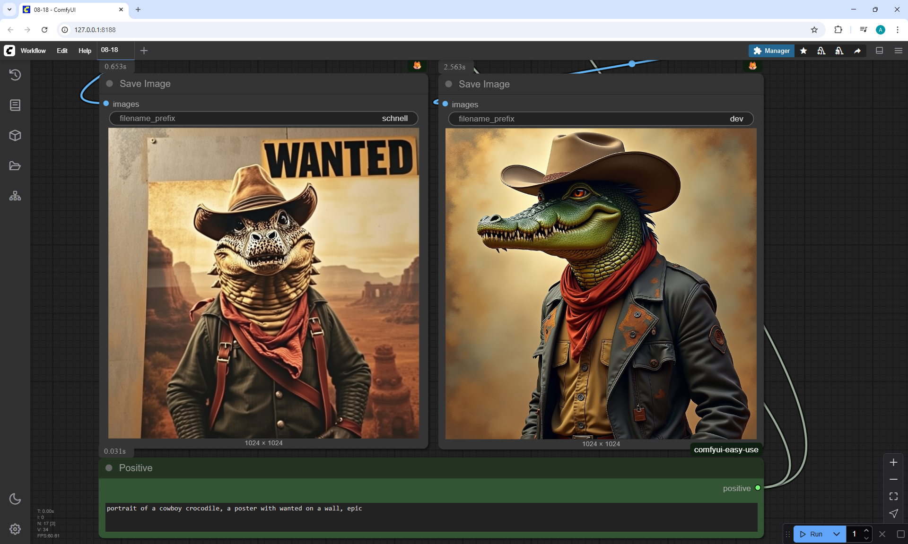
Task: Toggle dark theme moon icon
Action: [x=15, y=499]
